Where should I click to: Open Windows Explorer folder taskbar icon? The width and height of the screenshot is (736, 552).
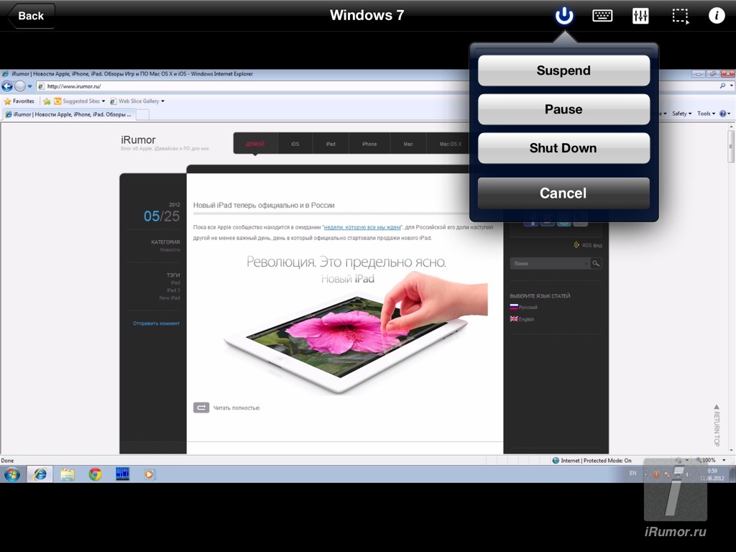tap(68, 474)
